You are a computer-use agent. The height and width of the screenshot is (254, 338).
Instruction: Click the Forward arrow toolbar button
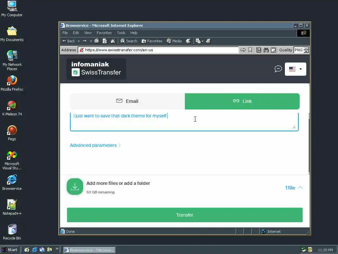coord(85,41)
